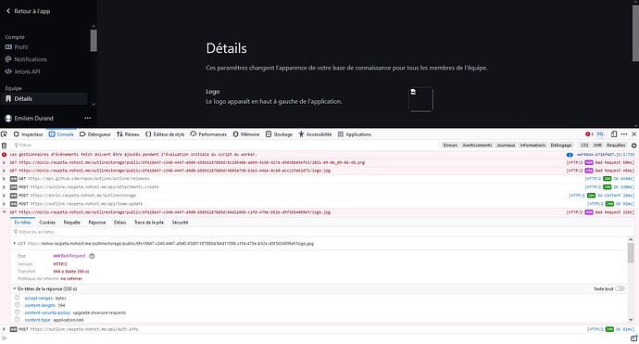Screen dimensions: 639x344
Task: Toggle the Avertissements filter button
Action: 477,146
